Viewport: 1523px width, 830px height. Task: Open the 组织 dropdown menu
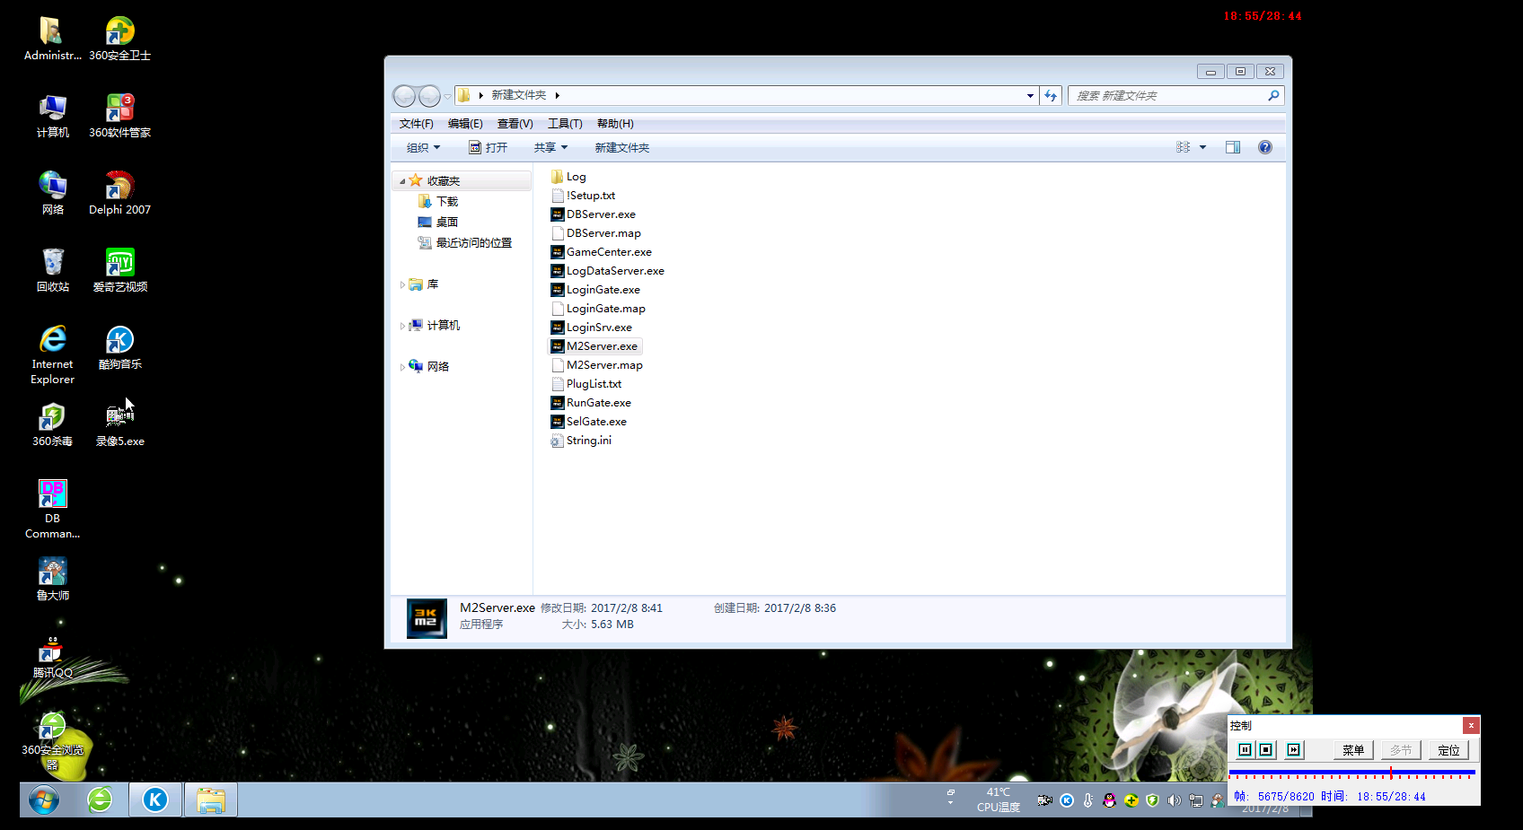pyautogui.click(x=423, y=148)
